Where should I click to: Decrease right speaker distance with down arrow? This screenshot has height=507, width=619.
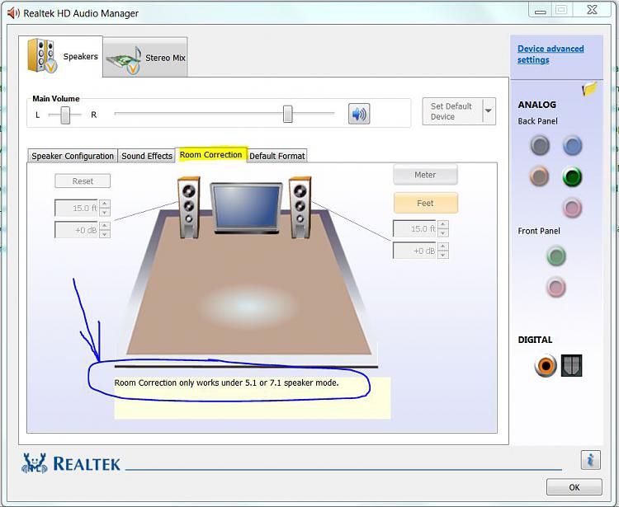443,233
